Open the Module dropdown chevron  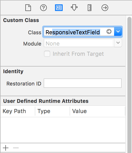118,43
